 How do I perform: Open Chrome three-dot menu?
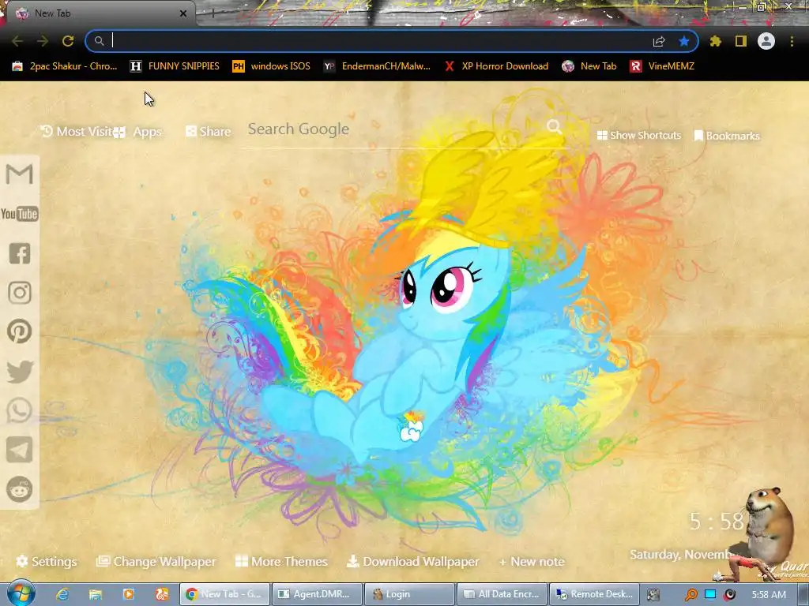pyautogui.click(x=792, y=41)
